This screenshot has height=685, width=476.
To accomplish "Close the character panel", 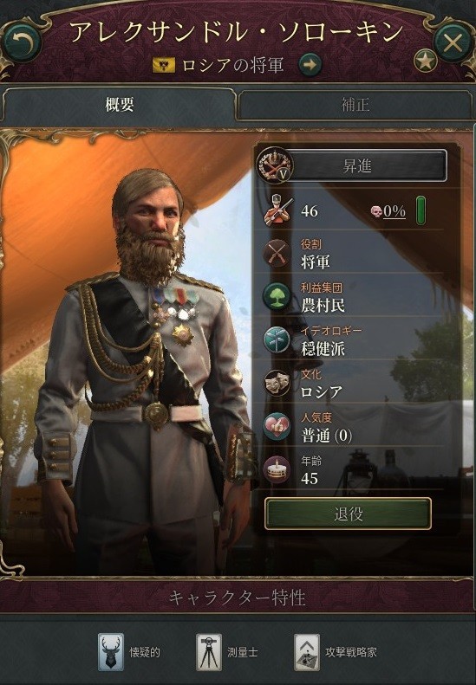I will (453, 42).
